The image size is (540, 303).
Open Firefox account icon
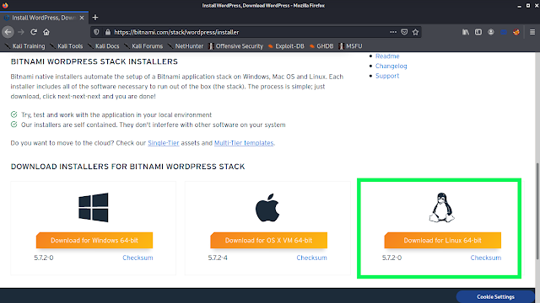pyautogui.click(x=491, y=32)
